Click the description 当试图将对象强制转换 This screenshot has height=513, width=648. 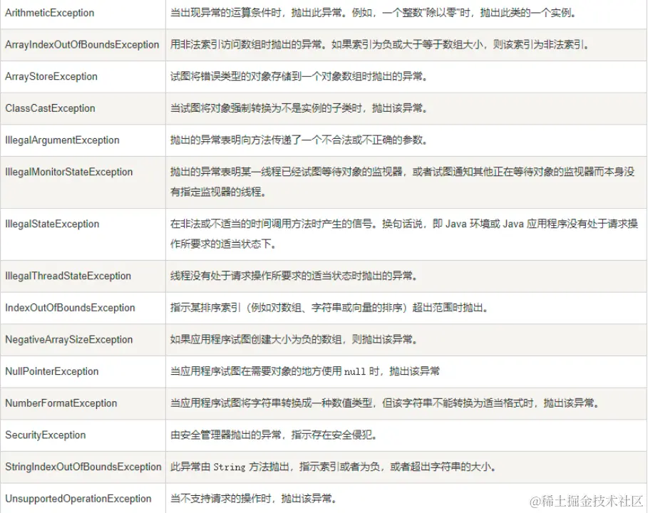tap(299, 108)
